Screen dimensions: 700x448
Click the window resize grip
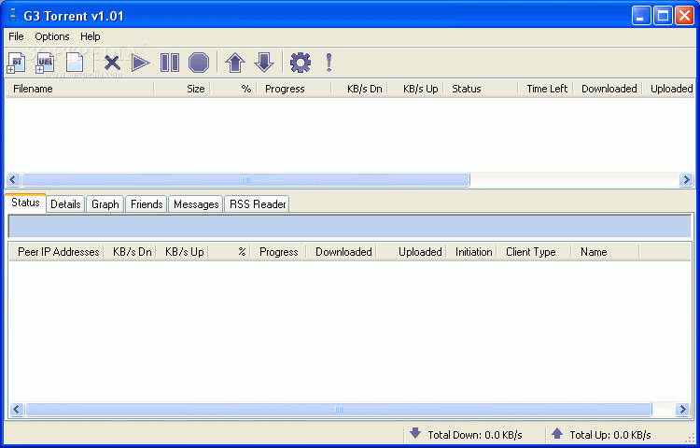pos(688,437)
